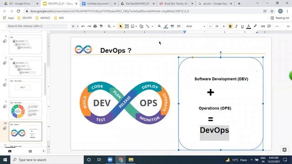Screen dimensions: 292x164
Task: Click the Highlight color marker icon
Action: point(255,26)
